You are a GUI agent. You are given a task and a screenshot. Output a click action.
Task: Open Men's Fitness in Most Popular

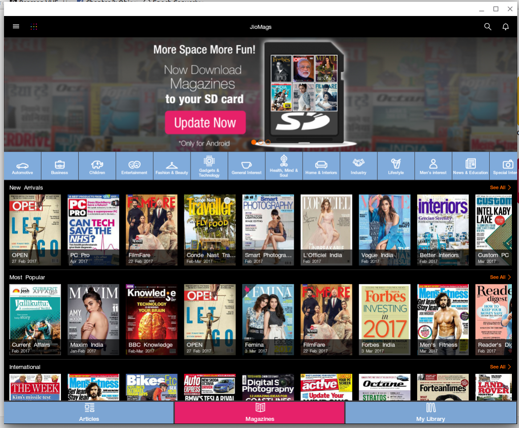[443, 320]
